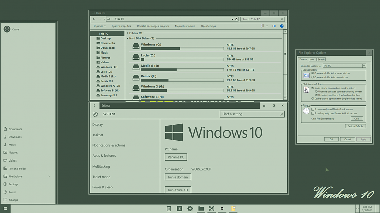This screenshot has width=380, height=213.
Task: Open Notifications & actions settings
Action: (x=108, y=145)
